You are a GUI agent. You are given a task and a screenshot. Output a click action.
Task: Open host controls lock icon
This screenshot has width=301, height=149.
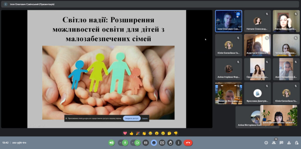297,143
